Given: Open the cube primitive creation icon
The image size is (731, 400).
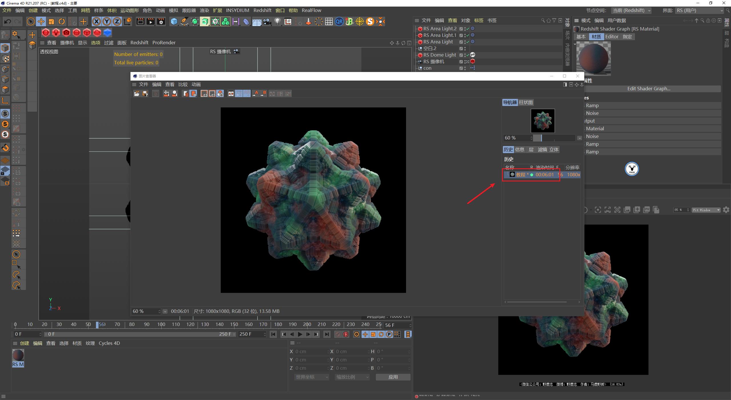Looking at the screenshot, I should tap(174, 21).
